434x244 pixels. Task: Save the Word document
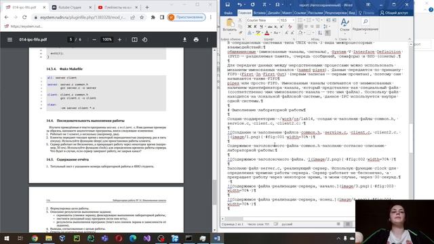(228, 5)
